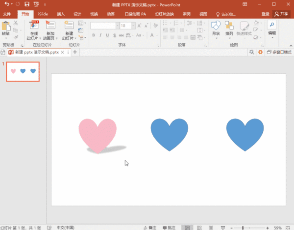
Task: Click the 告诉我 tell me search box
Action: click(226, 14)
